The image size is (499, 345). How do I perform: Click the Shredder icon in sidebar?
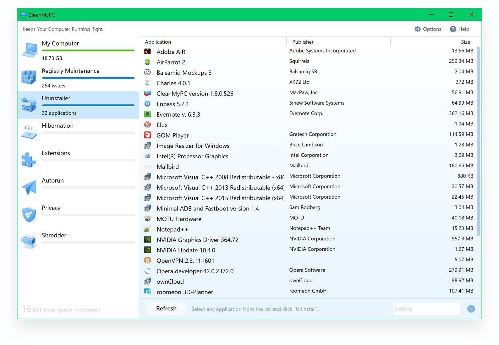tap(29, 242)
